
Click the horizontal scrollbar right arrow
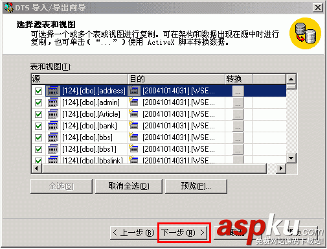[x=281, y=169]
